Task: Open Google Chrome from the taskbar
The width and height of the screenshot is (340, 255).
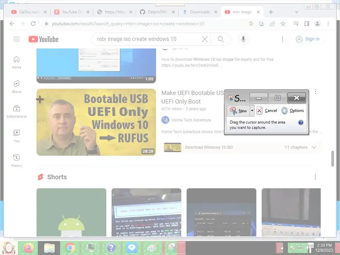Action: [70, 248]
